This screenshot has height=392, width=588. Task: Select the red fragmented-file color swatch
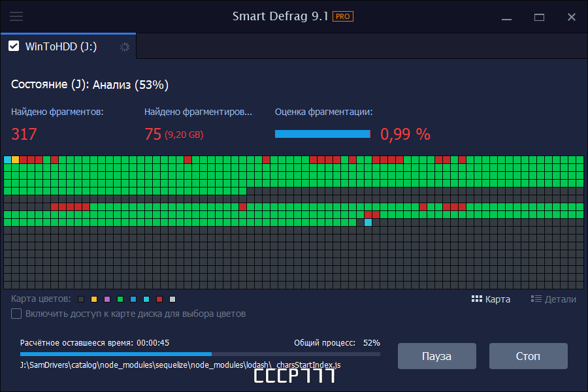(x=159, y=299)
